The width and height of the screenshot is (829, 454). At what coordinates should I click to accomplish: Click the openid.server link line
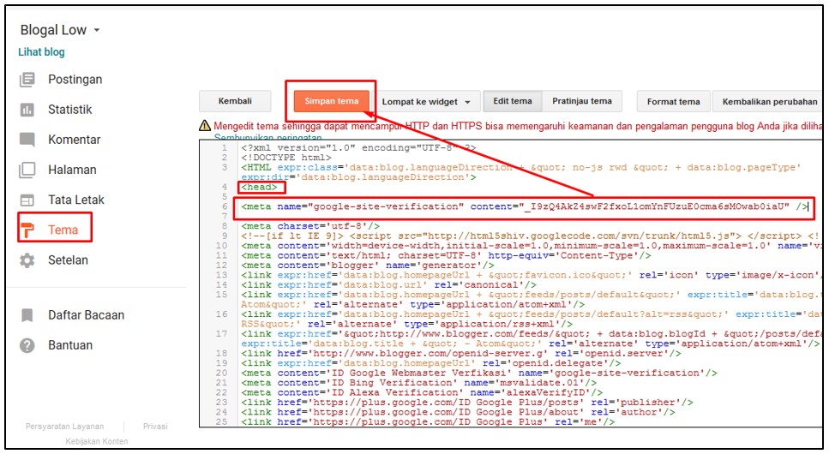click(461, 354)
